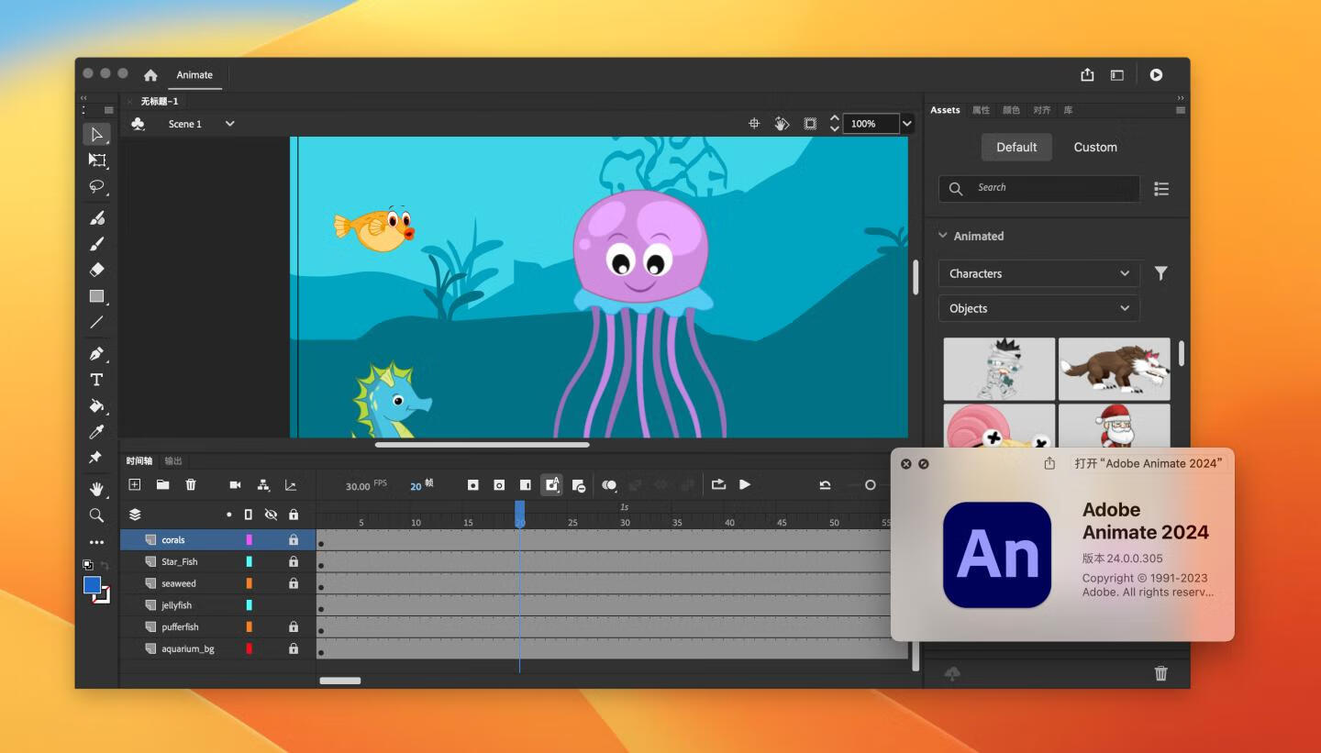This screenshot has width=1321, height=753.
Task: Toggle the all layers highlight dot
Action: 228,515
